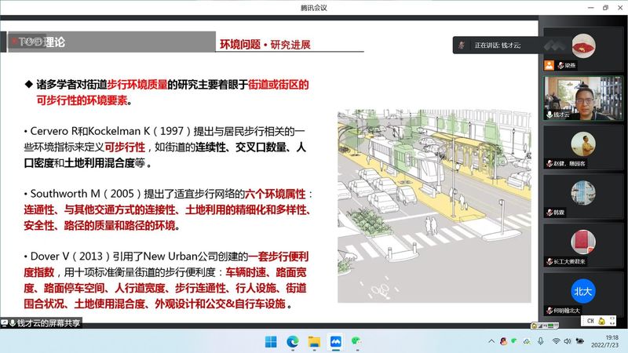Select the 长工大姜君来 participant tile
The width and height of the screenshot is (628, 353).
pos(582,242)
